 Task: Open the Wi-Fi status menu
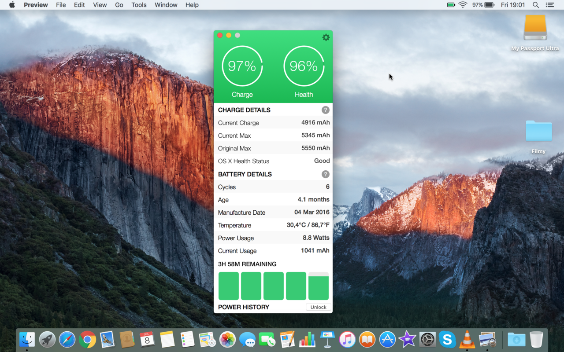(x=463, y=5)
